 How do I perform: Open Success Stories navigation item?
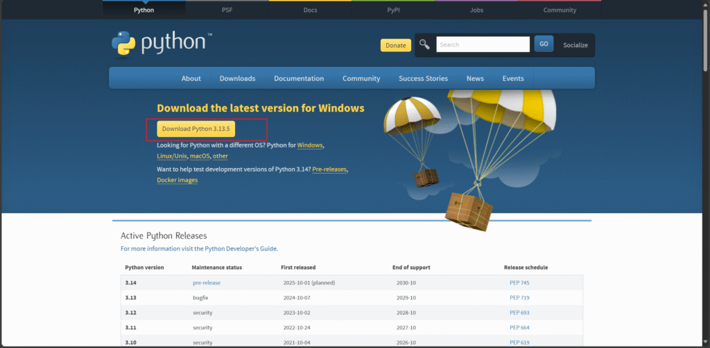point(424,78)
